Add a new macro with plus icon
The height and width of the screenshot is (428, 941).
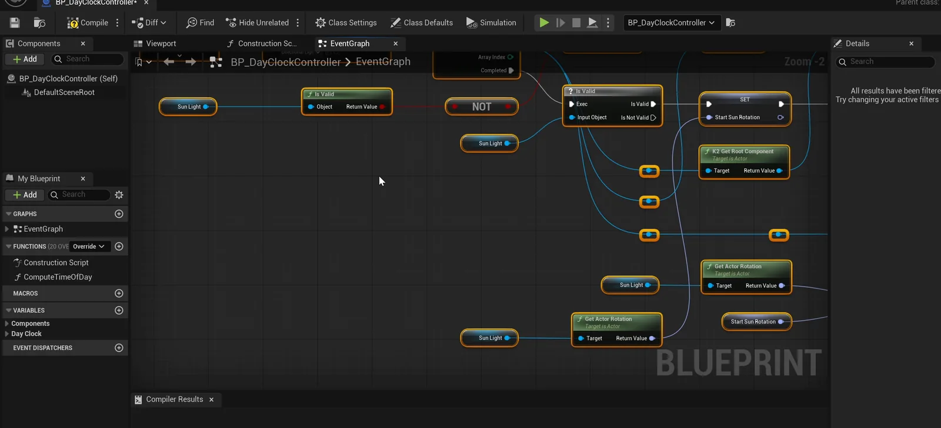(x=119, y=294)
